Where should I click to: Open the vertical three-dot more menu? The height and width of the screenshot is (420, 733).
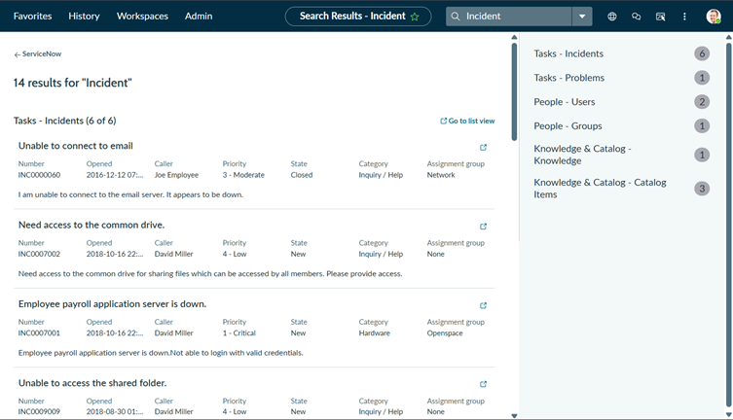pos(684,17)
